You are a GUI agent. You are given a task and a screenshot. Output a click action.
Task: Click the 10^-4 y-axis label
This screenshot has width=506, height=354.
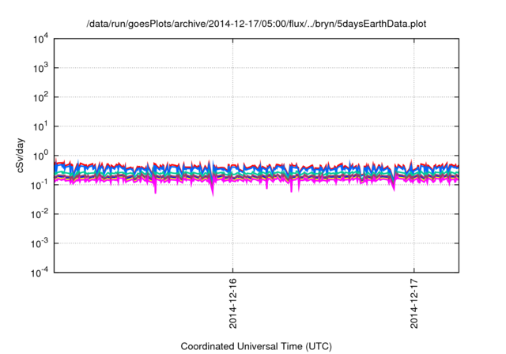click(x=40, y=273)
